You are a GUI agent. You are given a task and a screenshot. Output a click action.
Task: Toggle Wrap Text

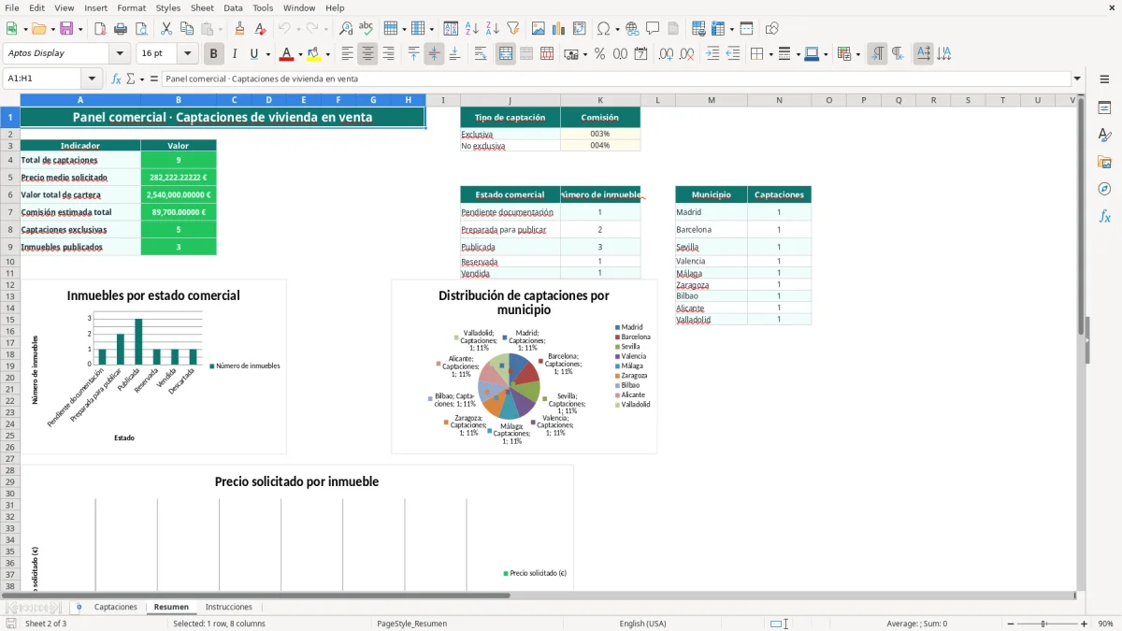[481, 54]
